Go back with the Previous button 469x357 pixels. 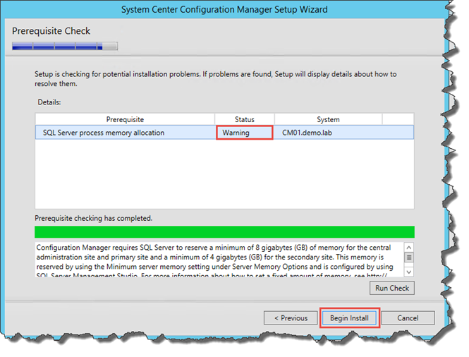click(291, 317)
